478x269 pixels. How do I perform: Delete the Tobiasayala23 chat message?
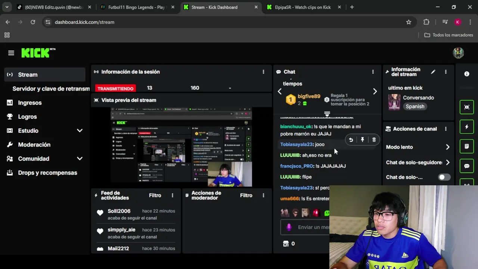pyautogui.click(x=374, y=140)
